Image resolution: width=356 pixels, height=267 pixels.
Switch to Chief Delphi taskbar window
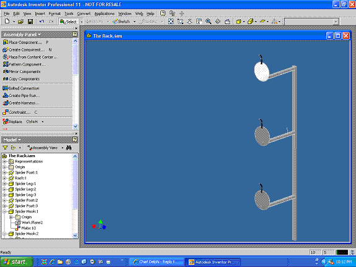[x=157, y=262]
